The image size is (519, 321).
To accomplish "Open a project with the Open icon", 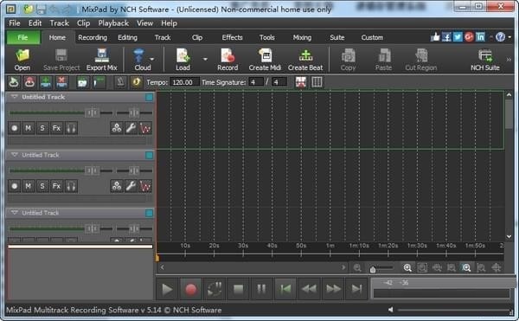I will click(x=22, y=60).
